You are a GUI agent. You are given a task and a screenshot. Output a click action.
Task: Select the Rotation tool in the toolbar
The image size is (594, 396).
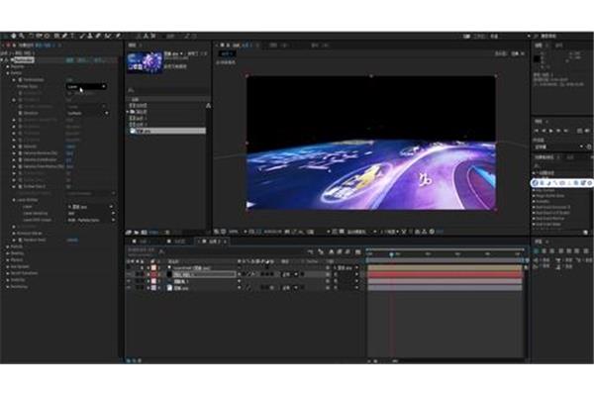(31, 36)
